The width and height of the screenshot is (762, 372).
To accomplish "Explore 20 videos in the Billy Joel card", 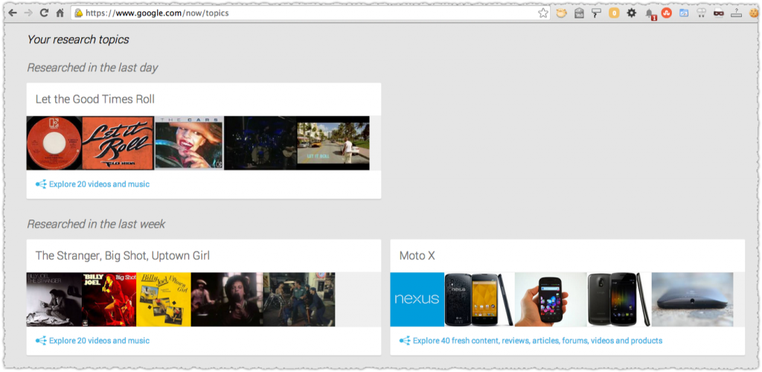I will point(99,341).
